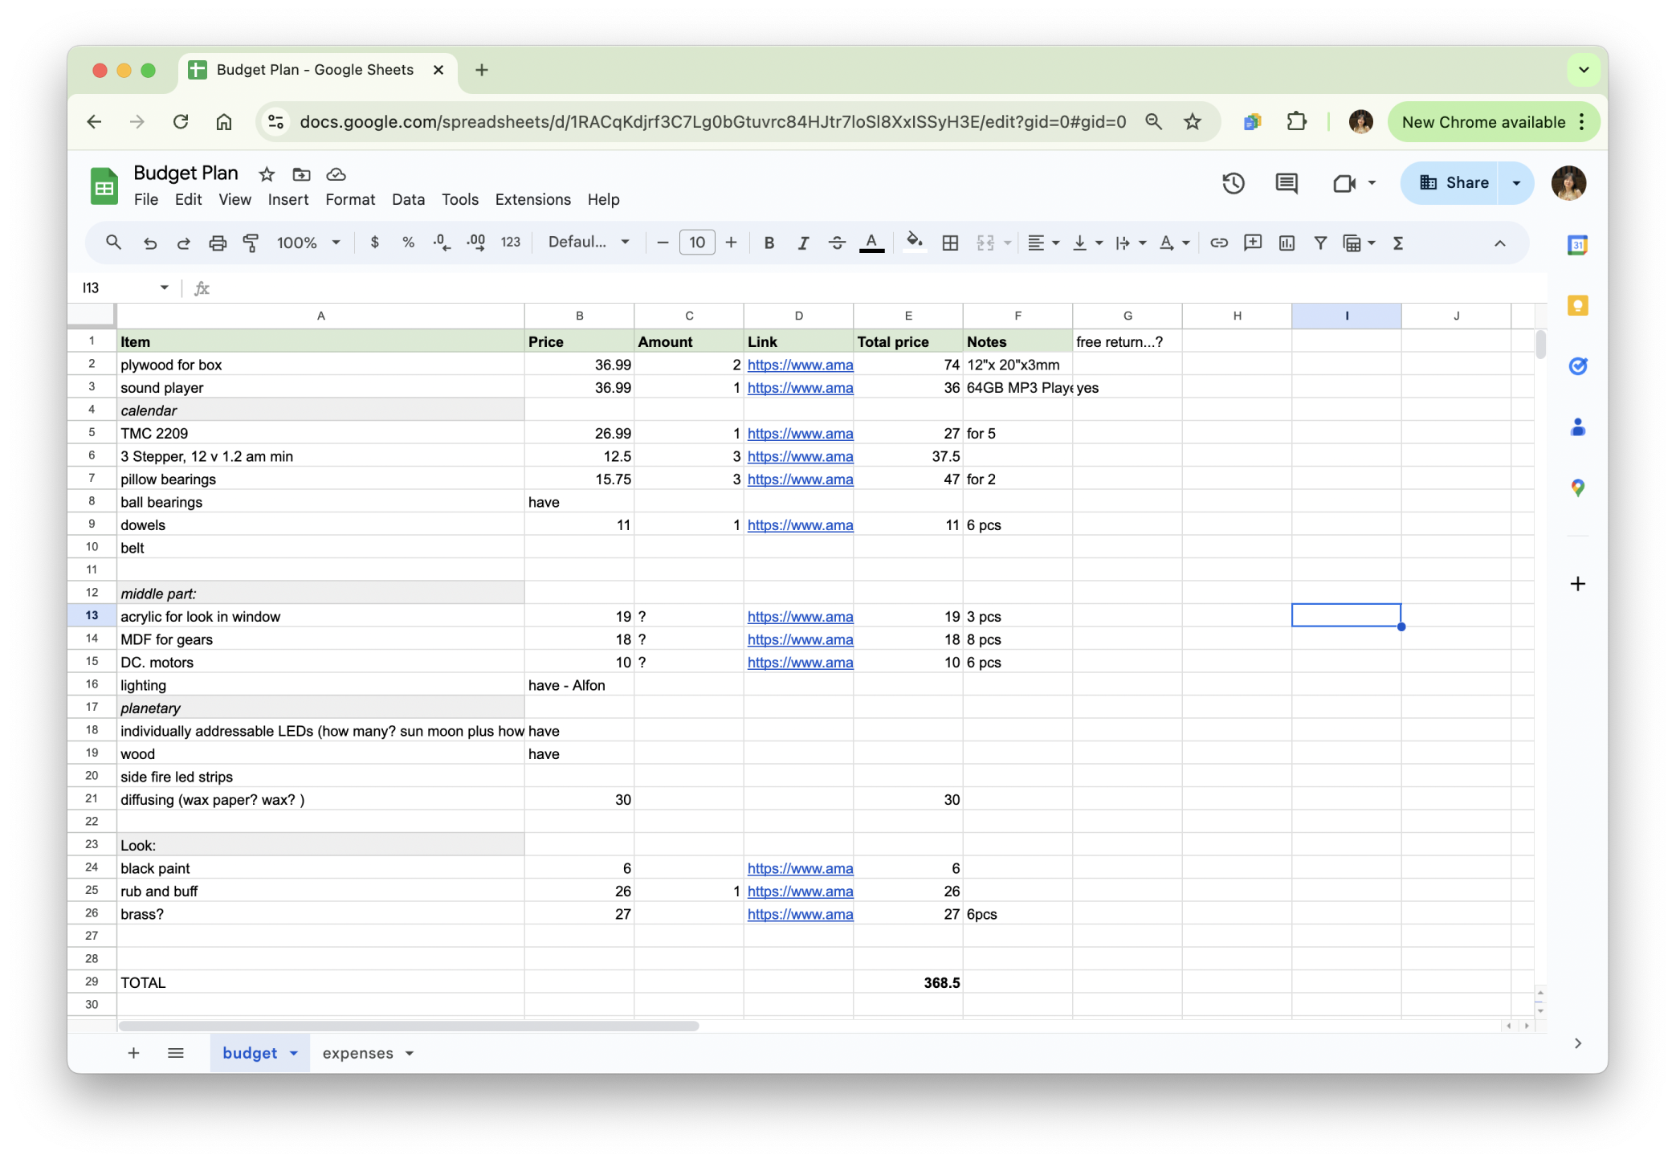Switch to the expenses sheet tab
1676x1163 pixels.
357,1053
